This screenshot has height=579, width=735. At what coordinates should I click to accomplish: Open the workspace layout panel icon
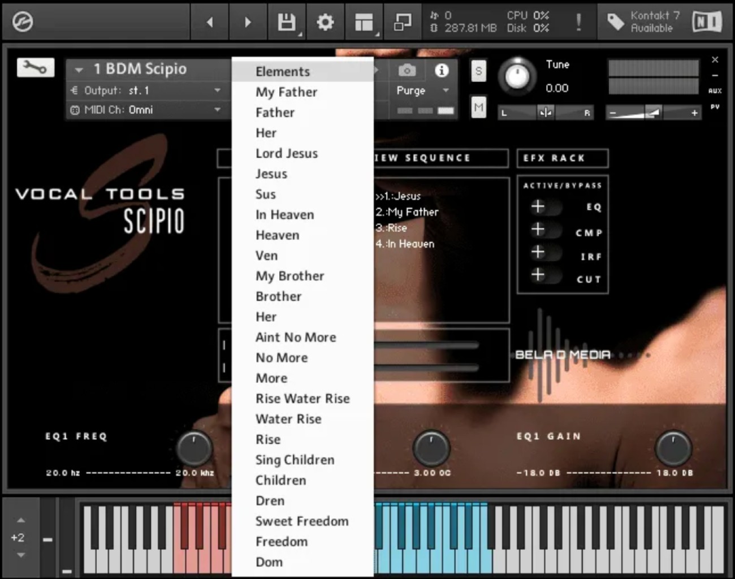364,22
